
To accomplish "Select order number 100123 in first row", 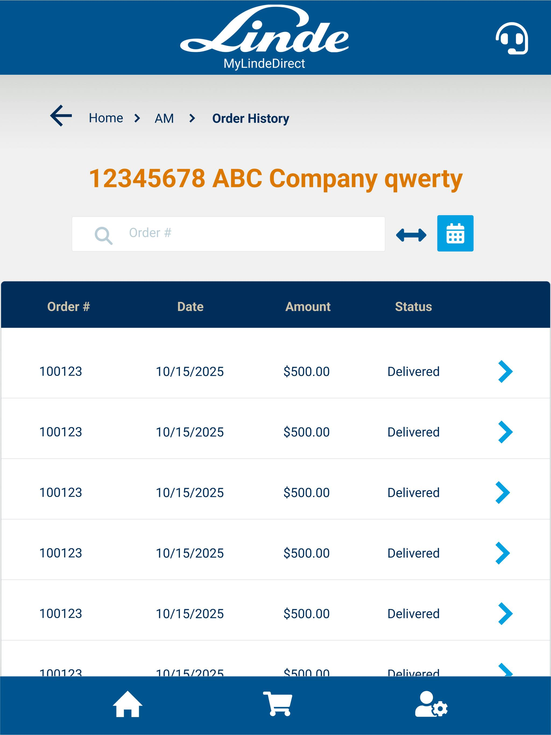I will click(x=61, y=372).
